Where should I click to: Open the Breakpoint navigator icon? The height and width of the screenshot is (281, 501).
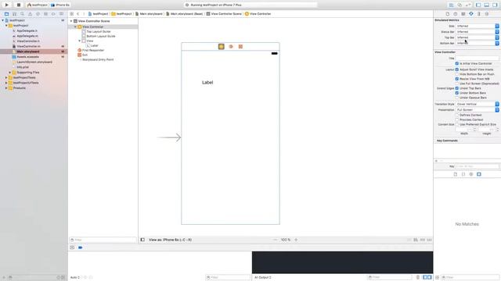(x=53, y=14)
